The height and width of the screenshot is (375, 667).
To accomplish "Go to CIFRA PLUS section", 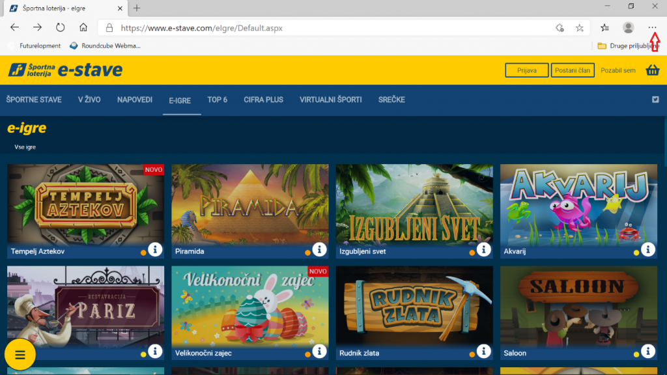I will tap(263, 100).
